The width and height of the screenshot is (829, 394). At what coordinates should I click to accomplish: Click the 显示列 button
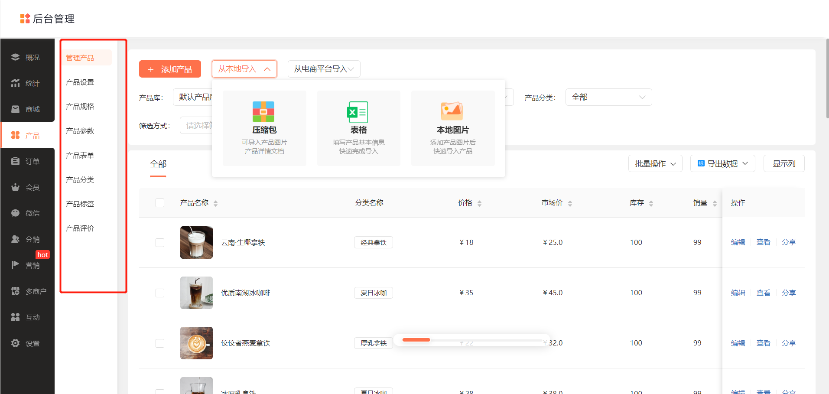click(784, 163)
